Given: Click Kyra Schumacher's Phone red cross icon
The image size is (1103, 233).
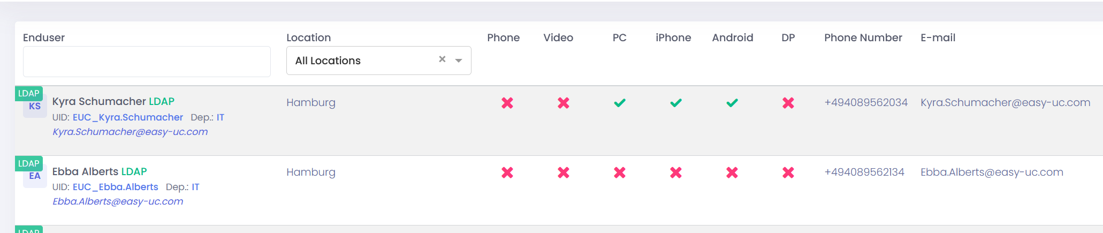Looking at the screenshot, I should point(507,103).
